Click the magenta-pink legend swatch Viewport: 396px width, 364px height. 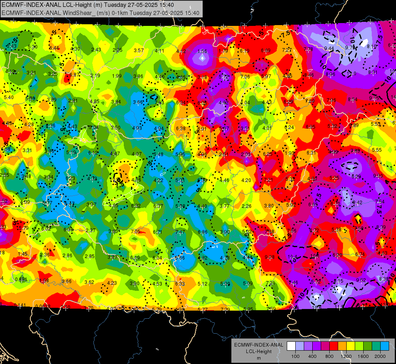325,346
